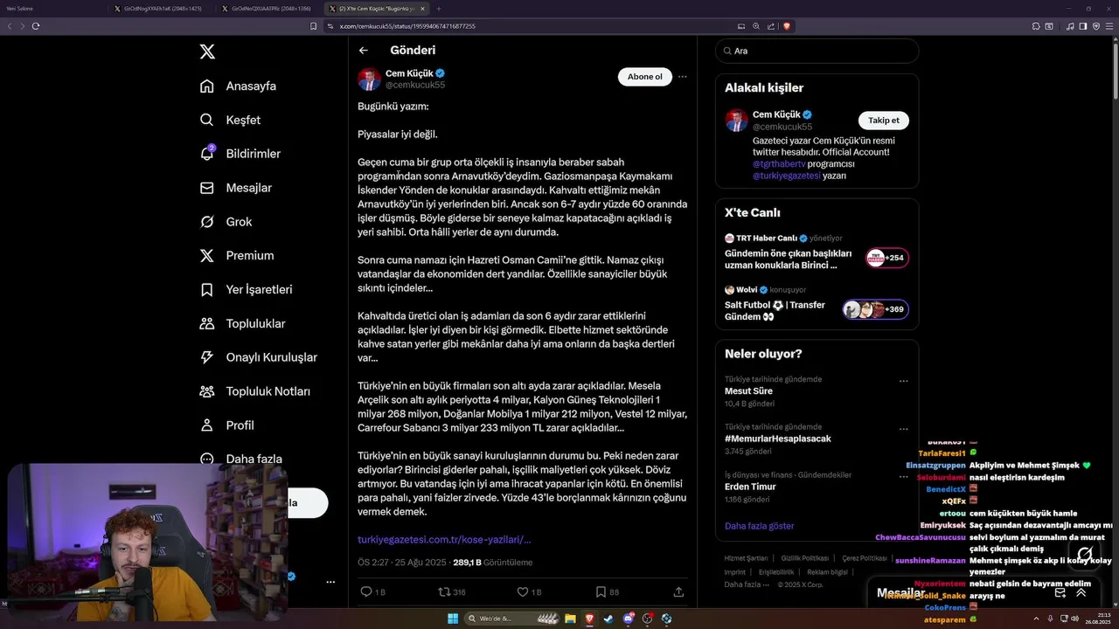The image size is (1119, 629).
Task: Click the reply icon under the post
Action: click(367, 591)
